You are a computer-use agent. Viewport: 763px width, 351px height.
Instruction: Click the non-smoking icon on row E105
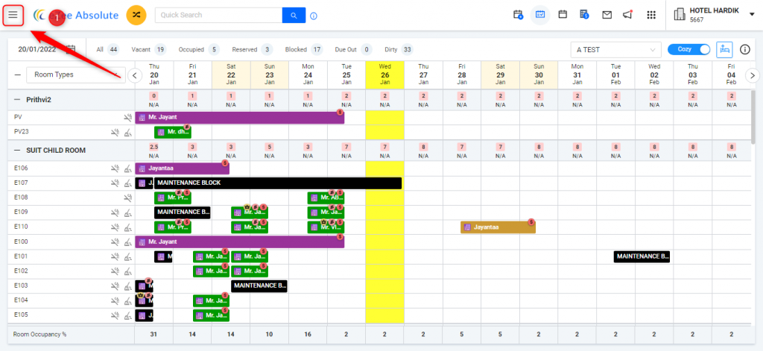click(x=115, y=314)
